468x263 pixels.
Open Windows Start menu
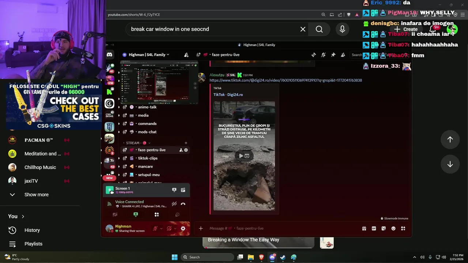[174, 257]
